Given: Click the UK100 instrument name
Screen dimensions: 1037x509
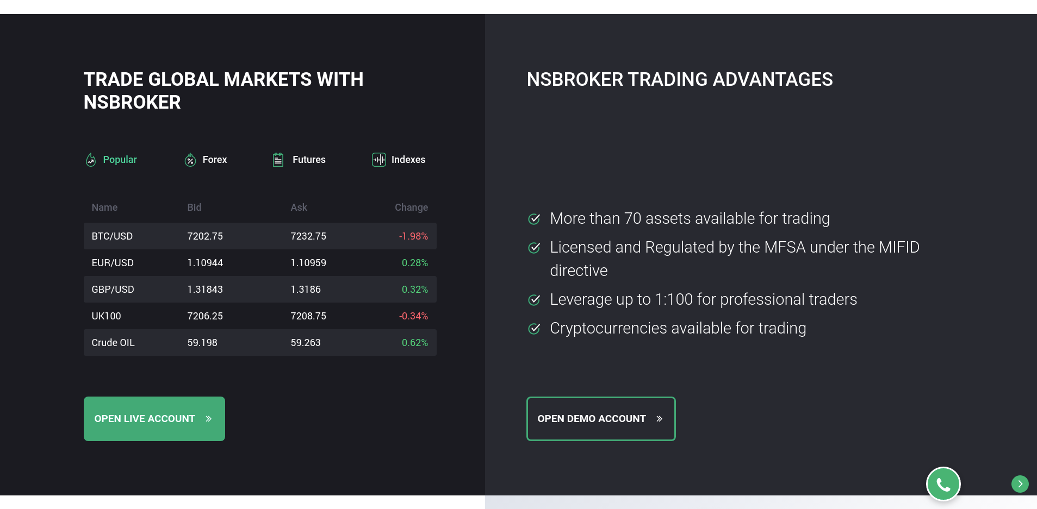Looking at the screenshot, I should (107, 316).
